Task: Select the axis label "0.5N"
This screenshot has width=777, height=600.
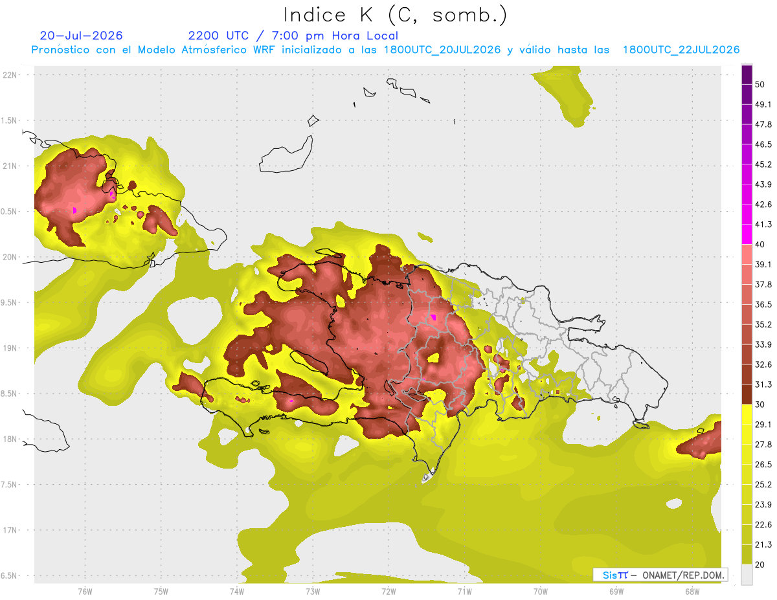Action: 10,212
